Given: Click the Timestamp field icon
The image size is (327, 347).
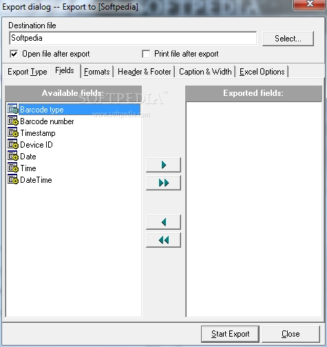Looking at the screenshot, I should [13, 132].
